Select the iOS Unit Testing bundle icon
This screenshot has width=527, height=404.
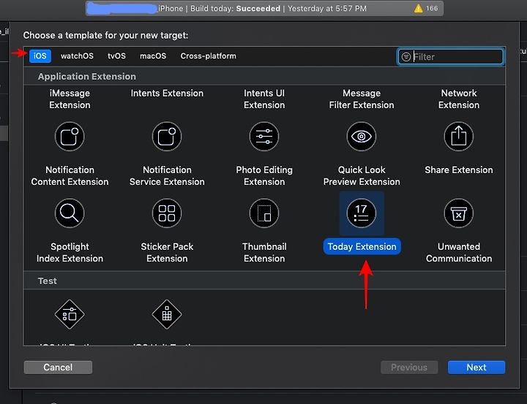167,314
